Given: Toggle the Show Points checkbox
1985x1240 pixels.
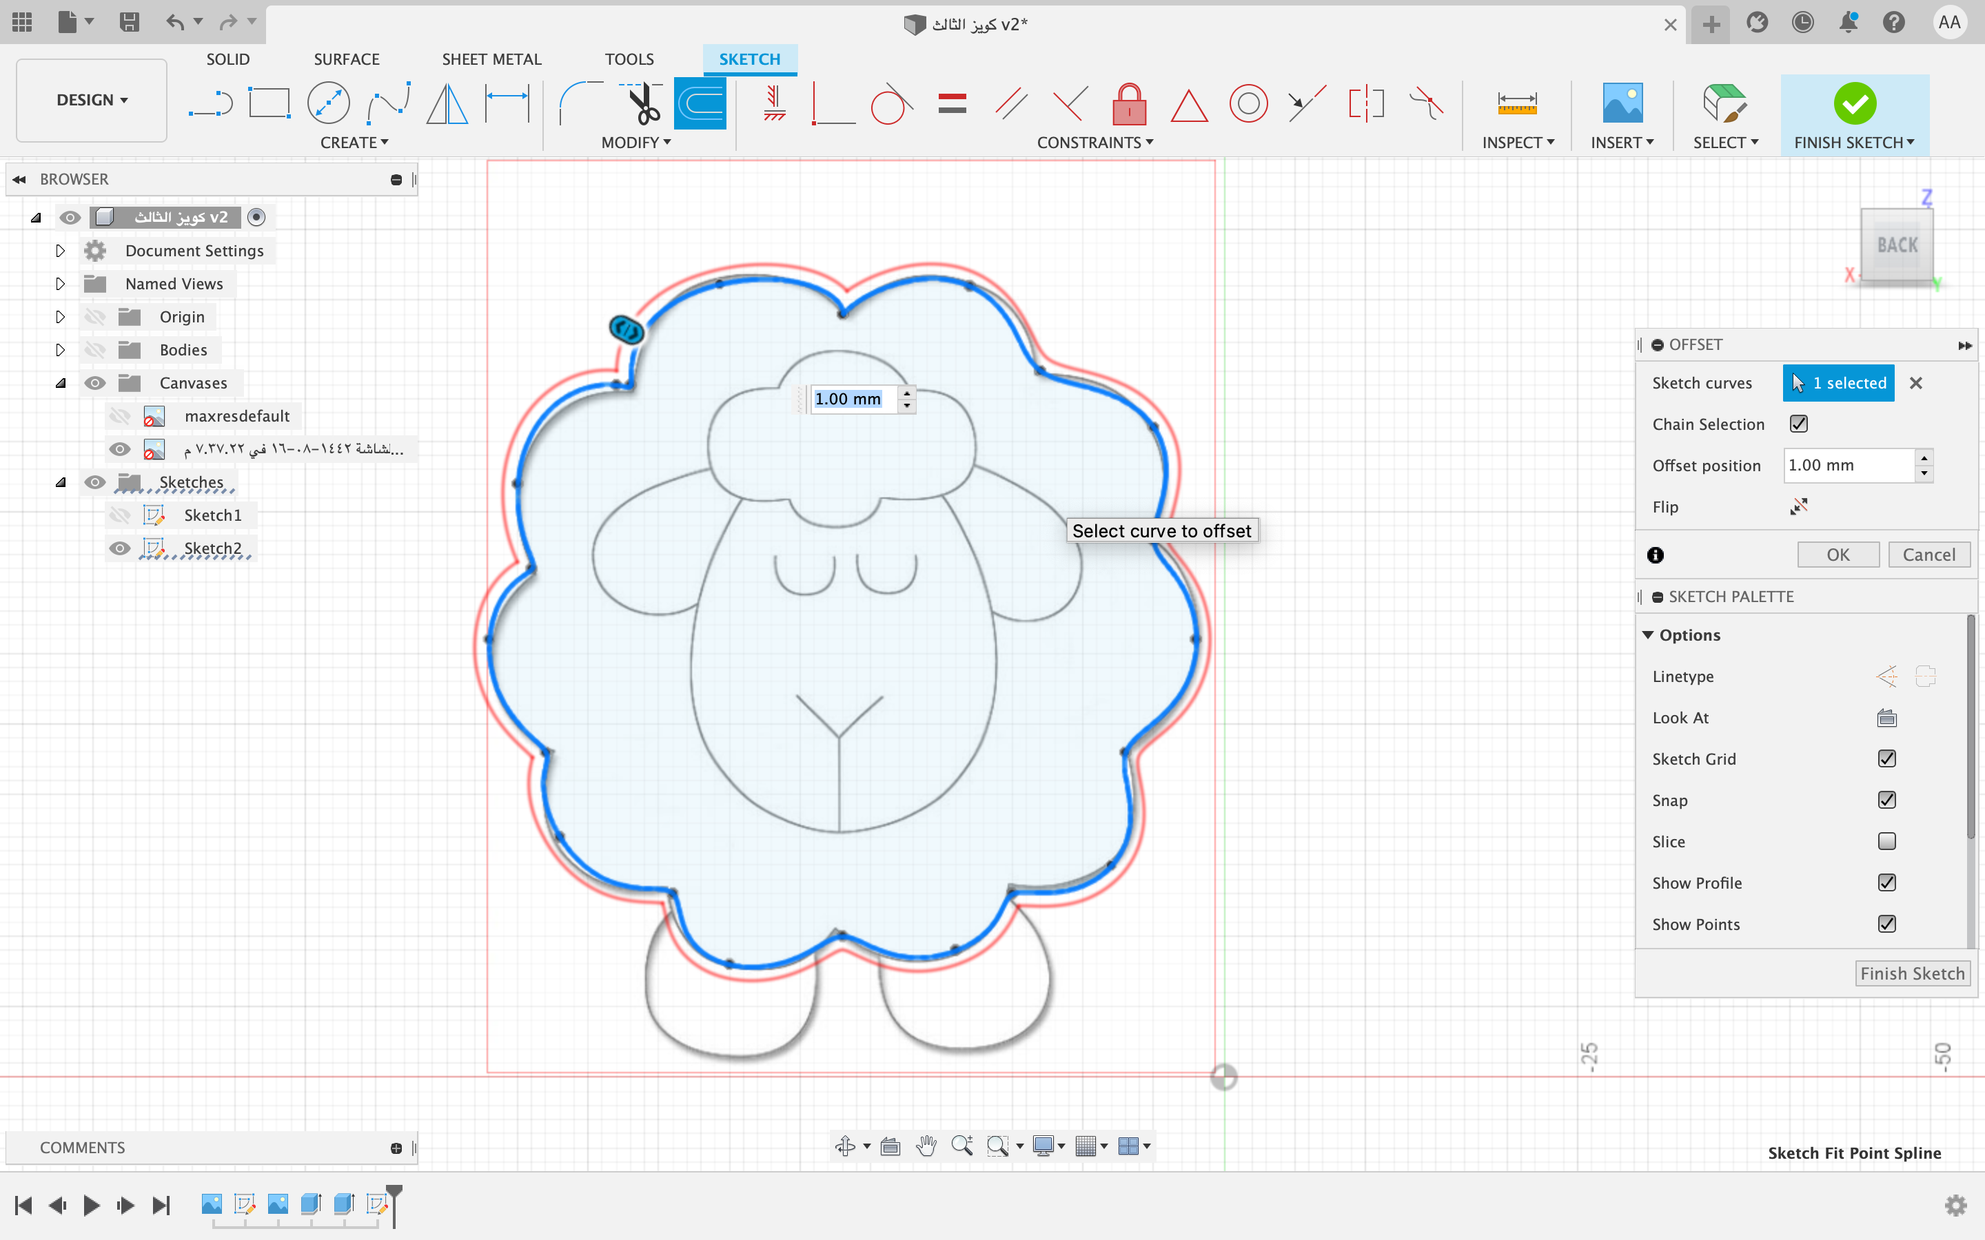Looking at the screenshot, I should (1886, 924).
